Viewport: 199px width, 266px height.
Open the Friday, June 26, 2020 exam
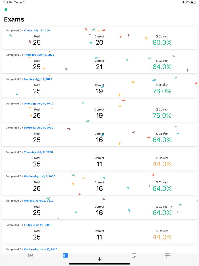(x=38, y=225)
